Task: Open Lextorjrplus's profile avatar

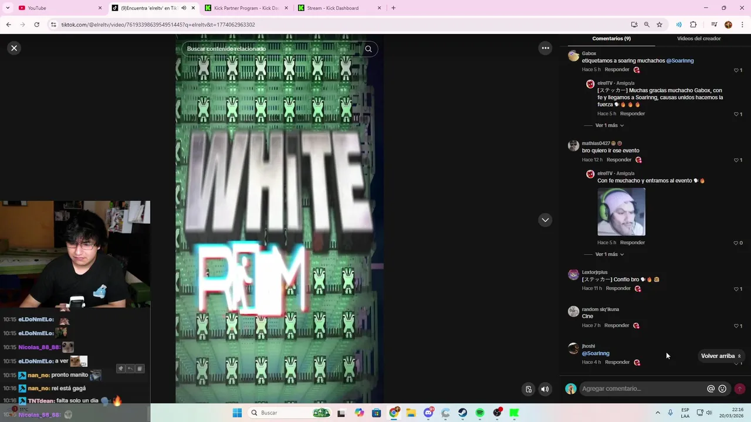Action: pyautogui.click(x=573, y=275)
